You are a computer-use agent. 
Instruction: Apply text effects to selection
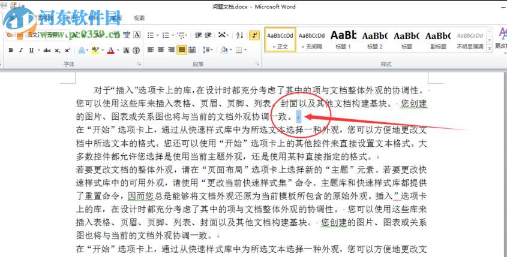82,50
